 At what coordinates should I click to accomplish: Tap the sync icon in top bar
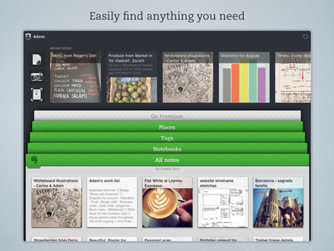point(305,36)
